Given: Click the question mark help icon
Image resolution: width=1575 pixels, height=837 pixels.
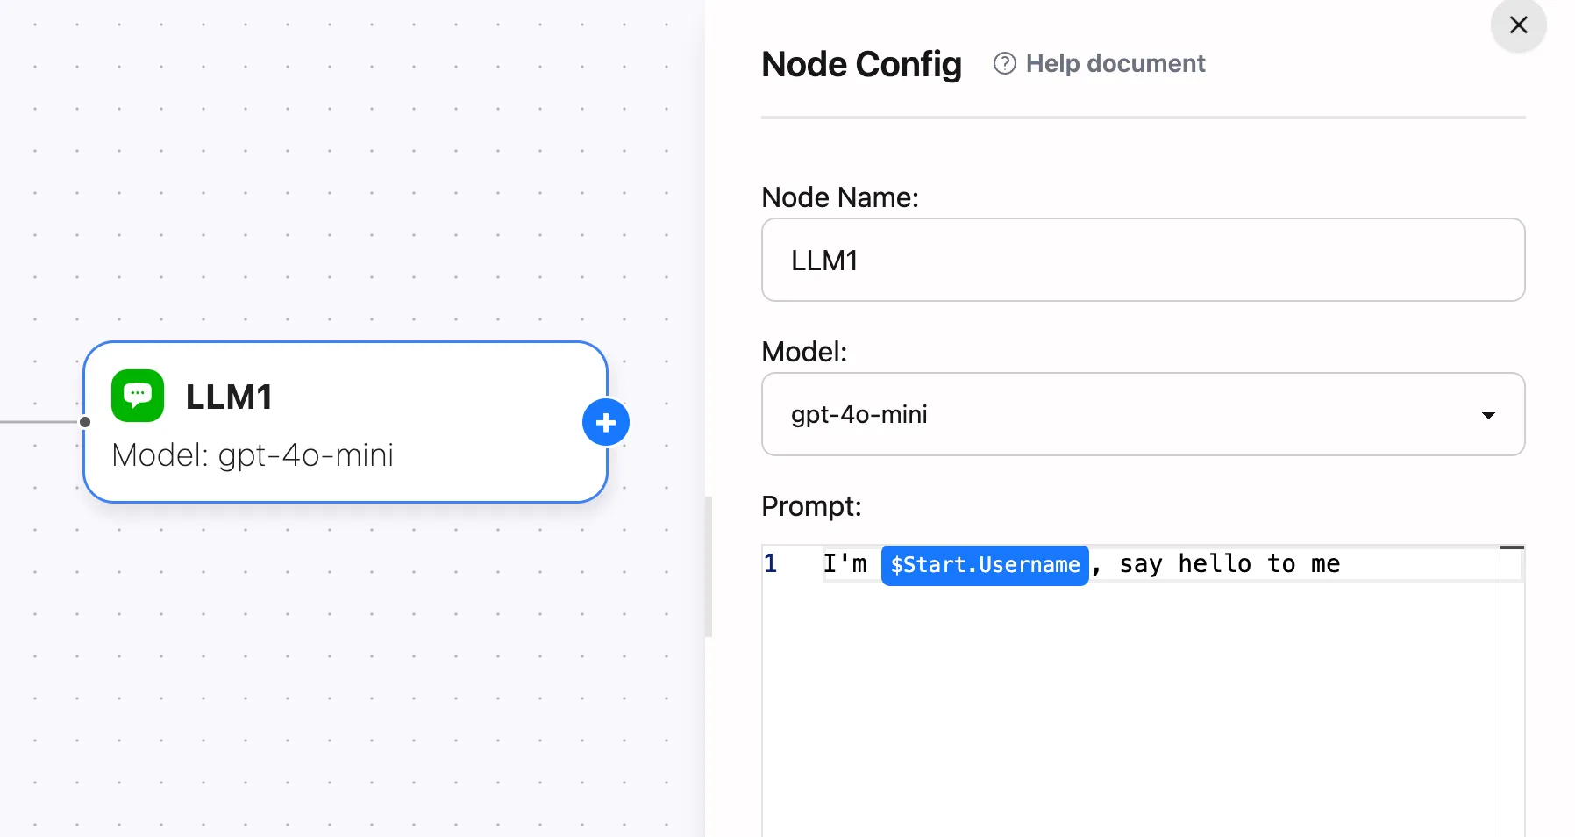Looking at the screenshot, I should tap(1005, 63).
